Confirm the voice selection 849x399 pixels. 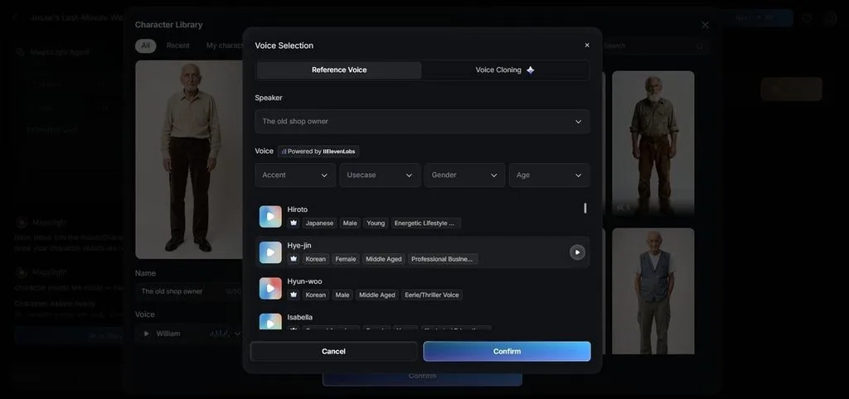[507, 352]
